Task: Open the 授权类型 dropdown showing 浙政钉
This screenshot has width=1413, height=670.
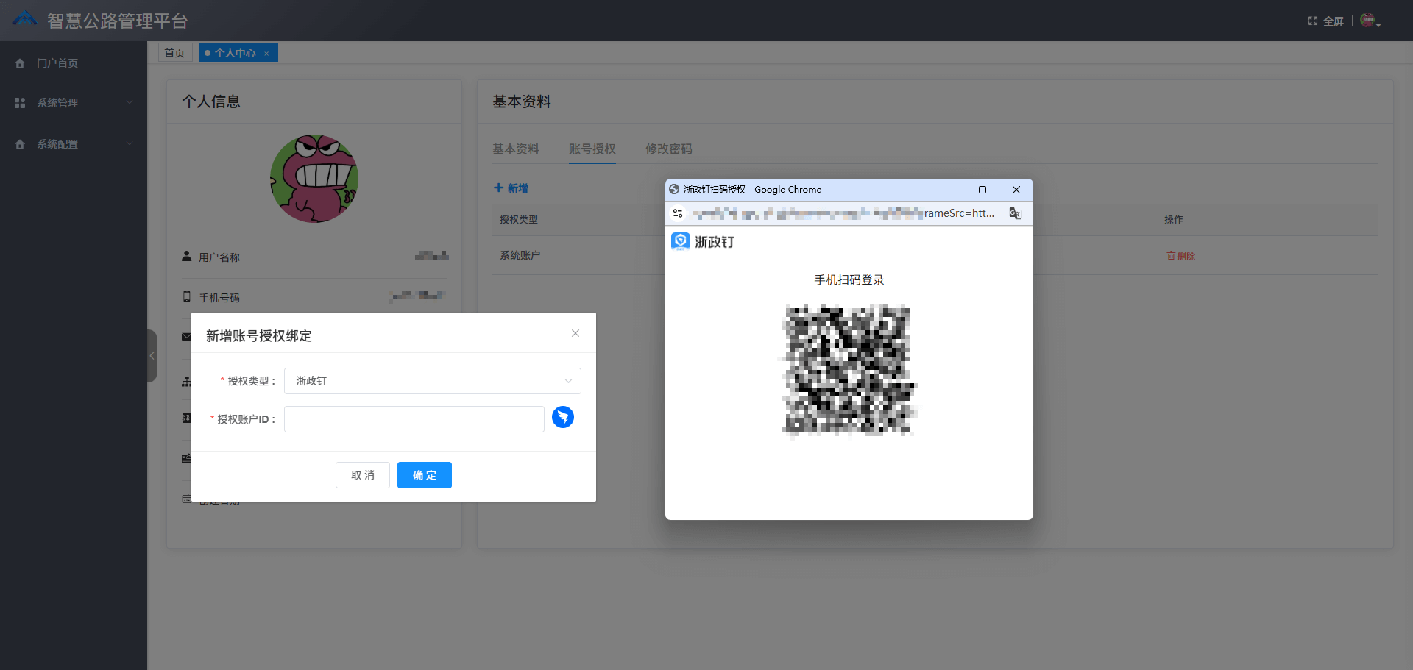Action: [x=432, y=381]
